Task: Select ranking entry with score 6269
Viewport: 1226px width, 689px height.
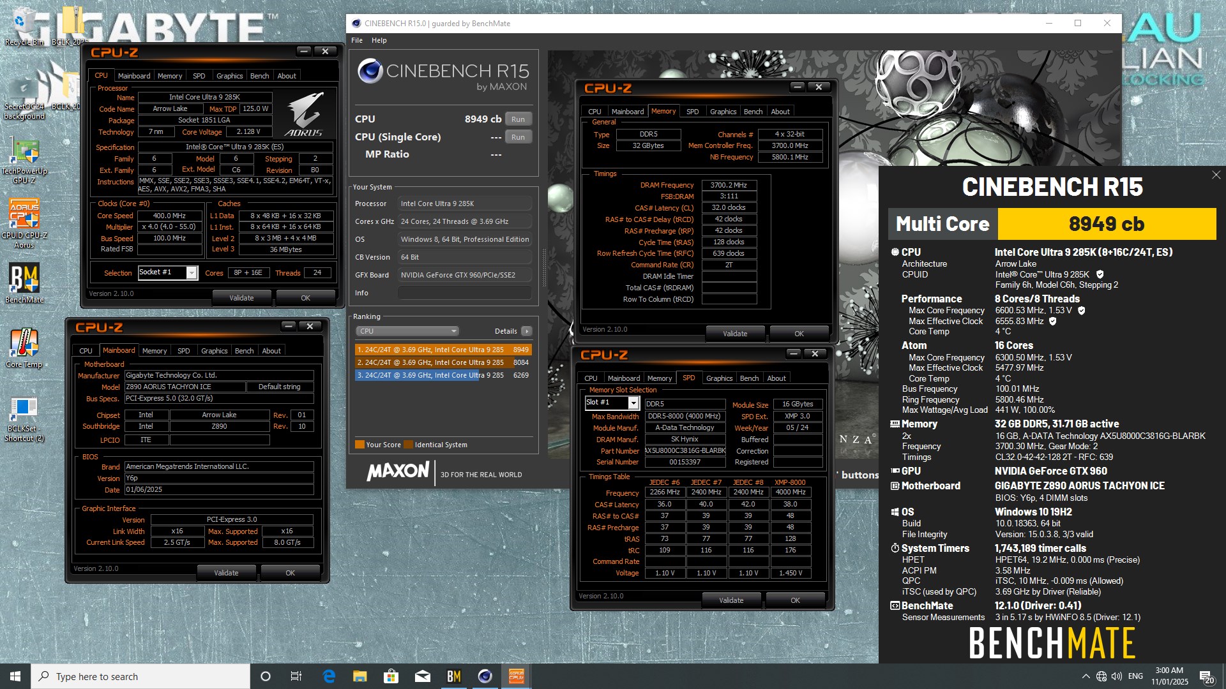Action: [x=443, y=375]
